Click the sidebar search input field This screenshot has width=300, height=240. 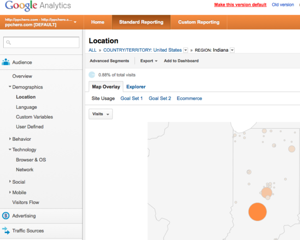point(41,42)
